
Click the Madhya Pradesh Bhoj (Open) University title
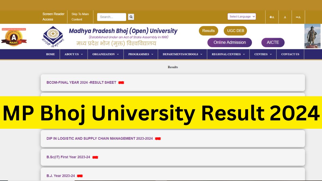coord(123,31)
